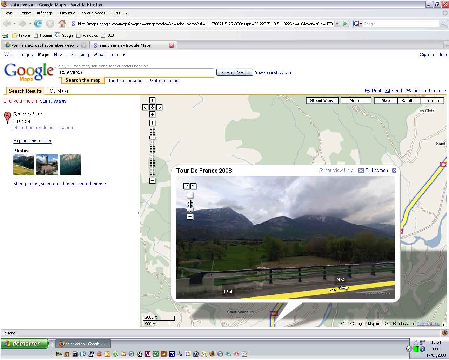Open the URL history dropdown arrow
Viewport: 449px width, 360px height.
337,24
